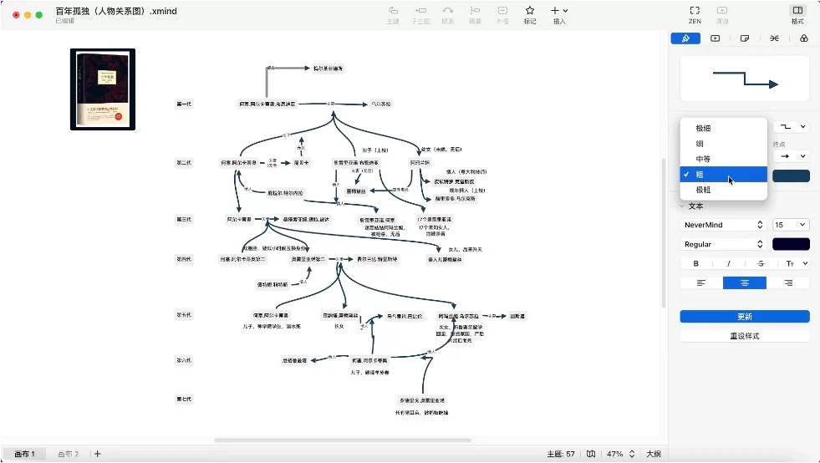The image size is (820, 463).
Task: Click the 重设样式 (Reset Style) button
Action: click(744, 336)
